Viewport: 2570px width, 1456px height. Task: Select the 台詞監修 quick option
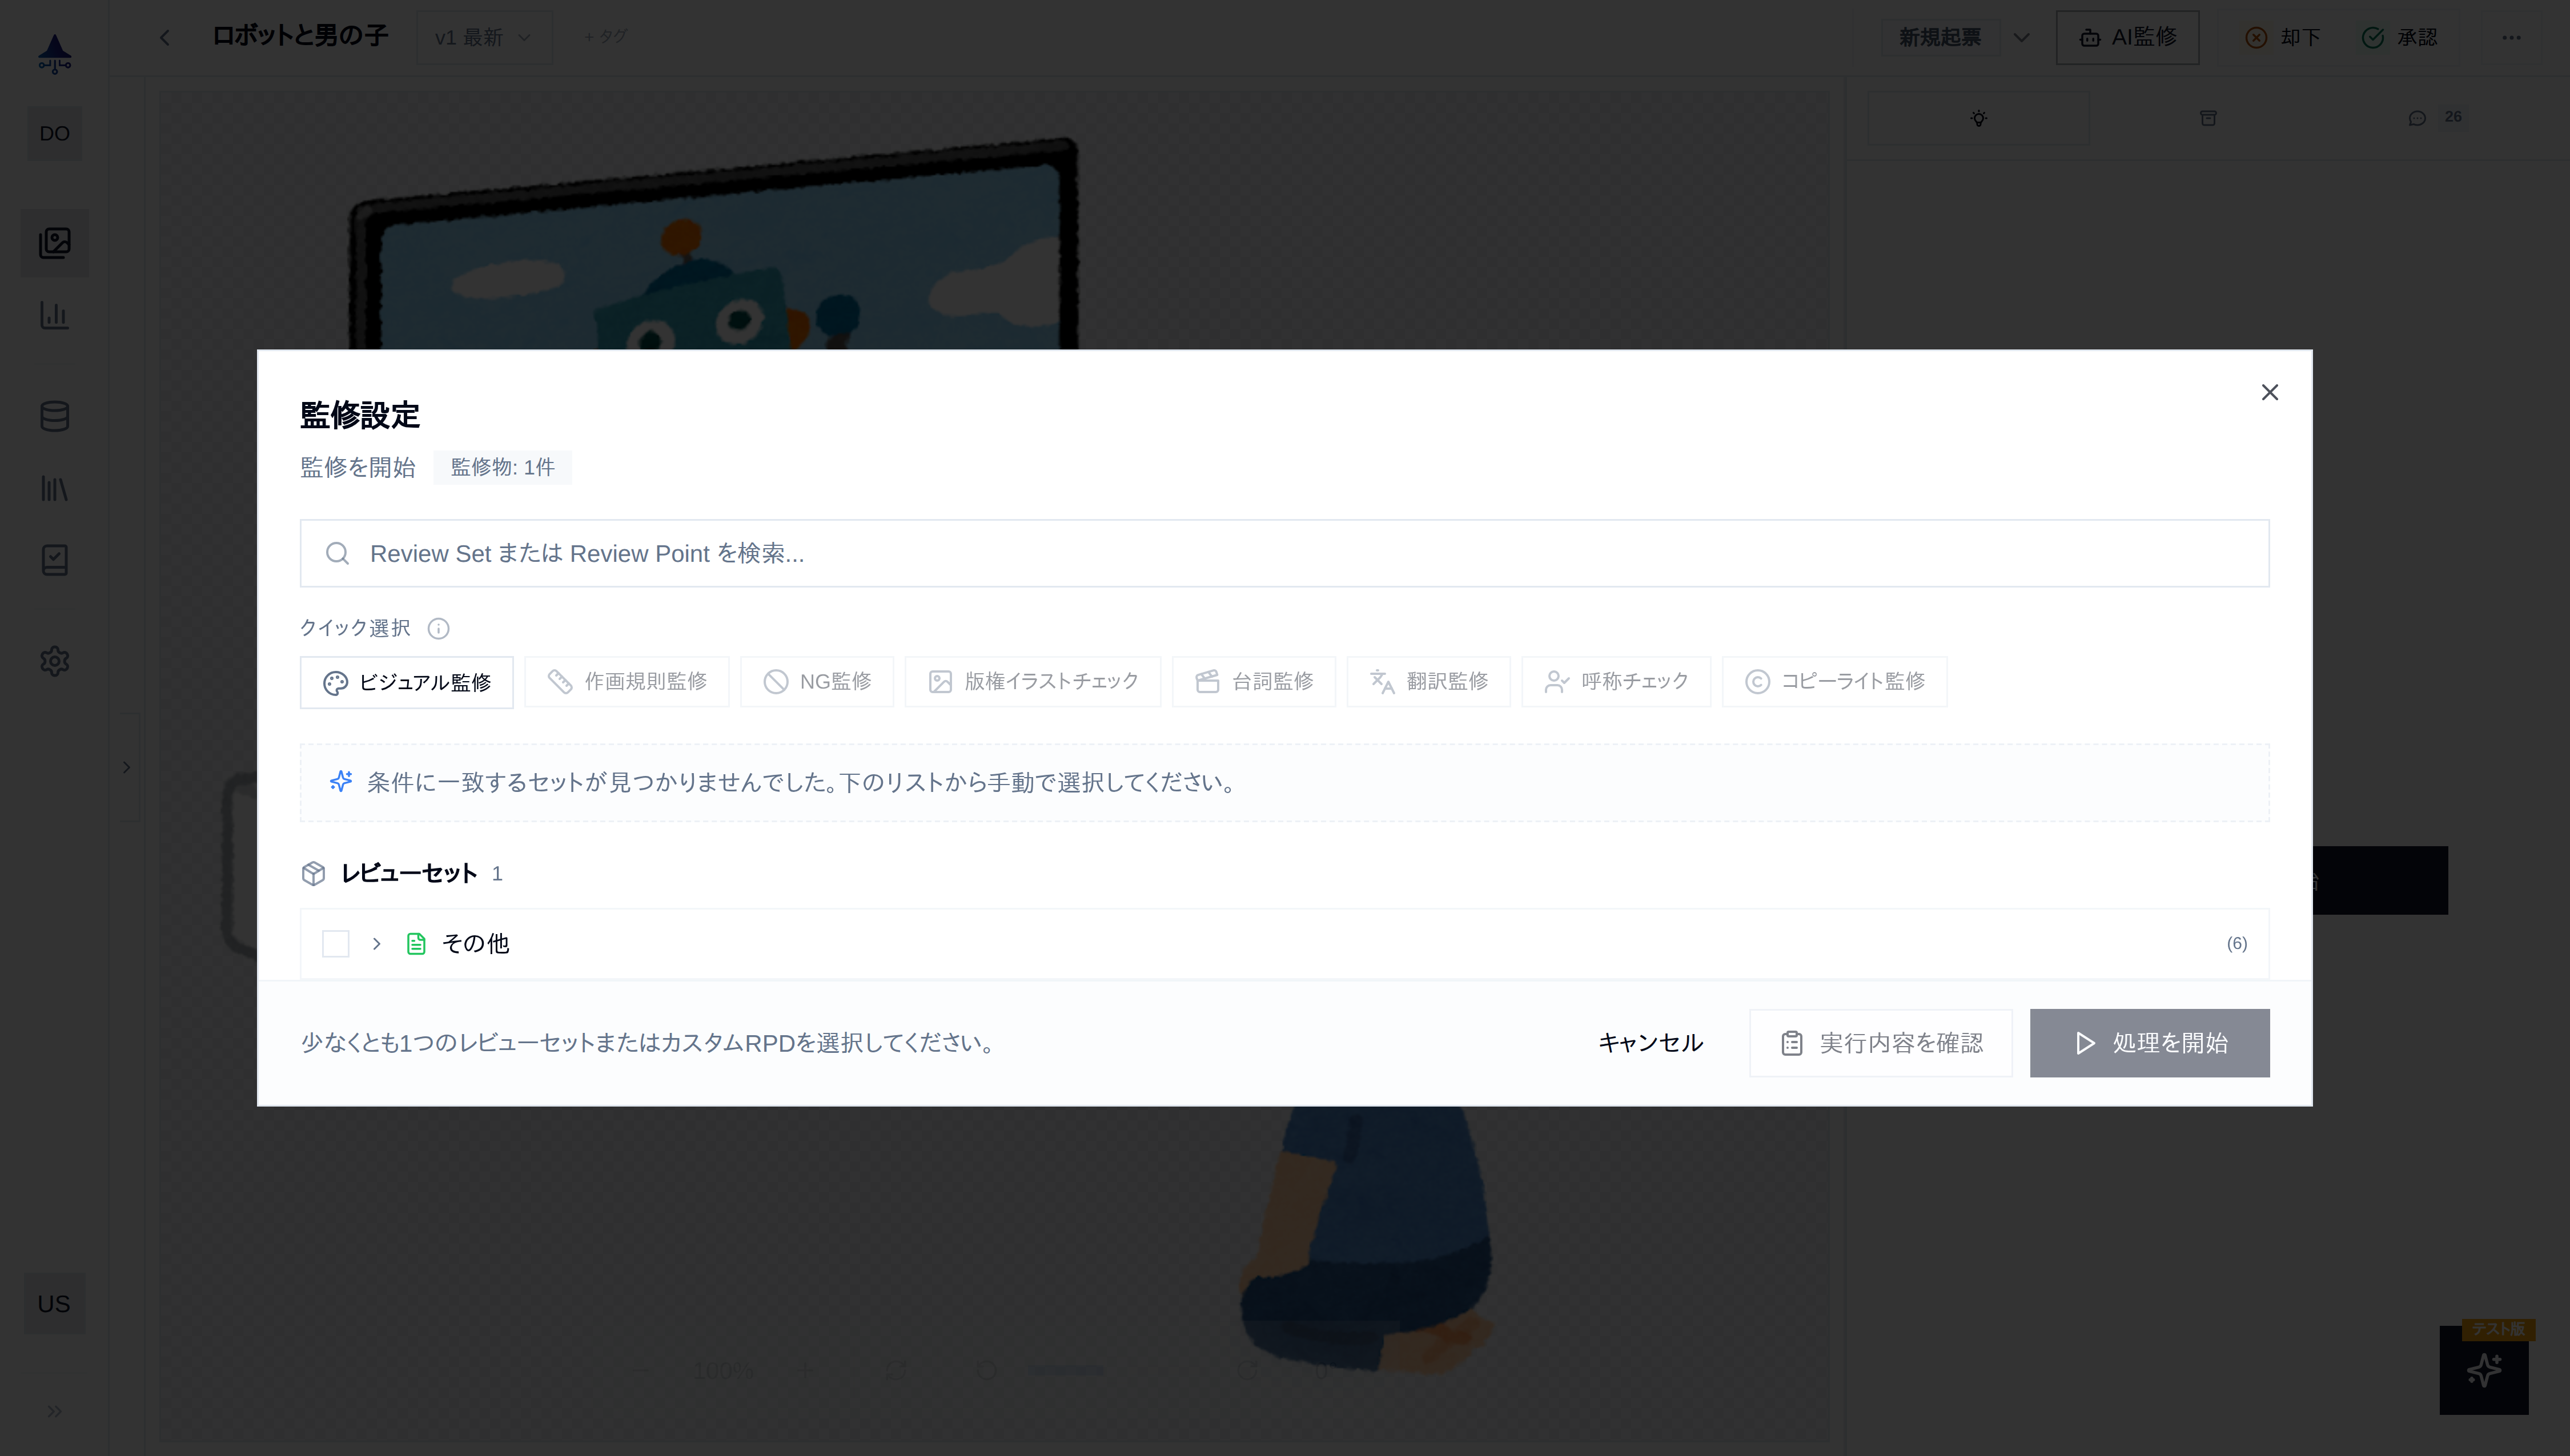(1254, 681)
